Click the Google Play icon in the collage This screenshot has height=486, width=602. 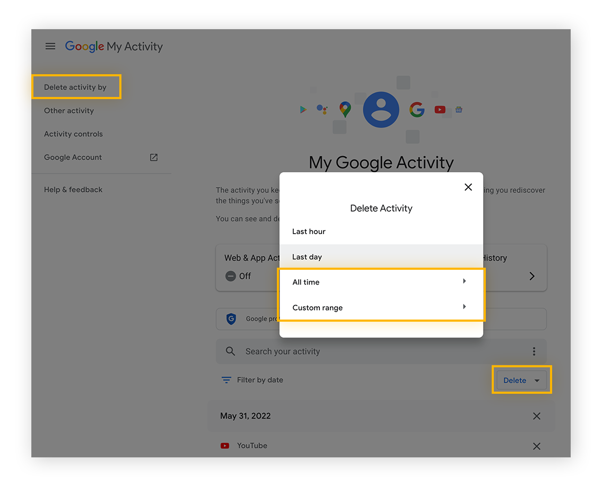pyautogui.click(x=303, y=109)
